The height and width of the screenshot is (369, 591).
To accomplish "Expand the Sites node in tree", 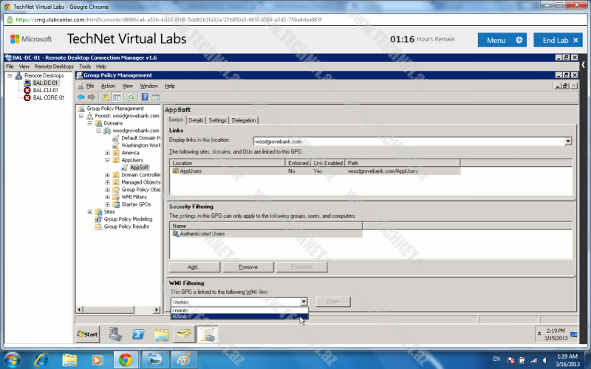I will pos(90,212).
